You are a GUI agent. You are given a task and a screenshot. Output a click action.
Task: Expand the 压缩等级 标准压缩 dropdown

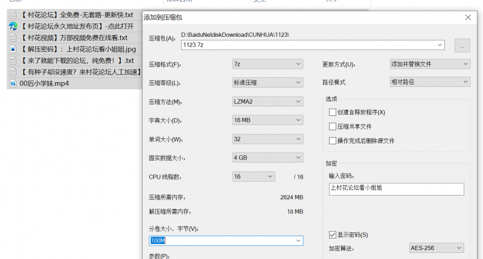[x=267, y=83]
